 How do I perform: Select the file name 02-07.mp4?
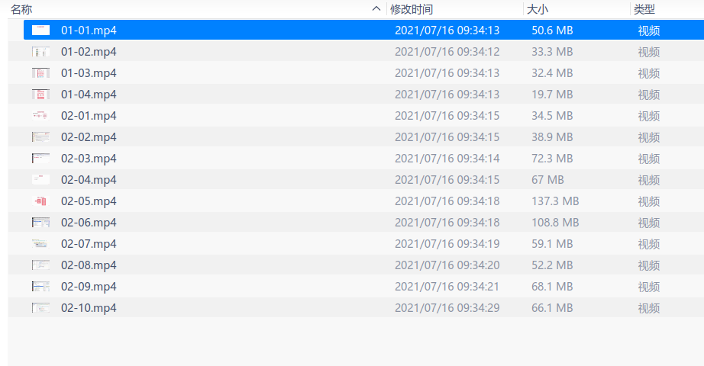pyautogui.click(x=89, y=244)
